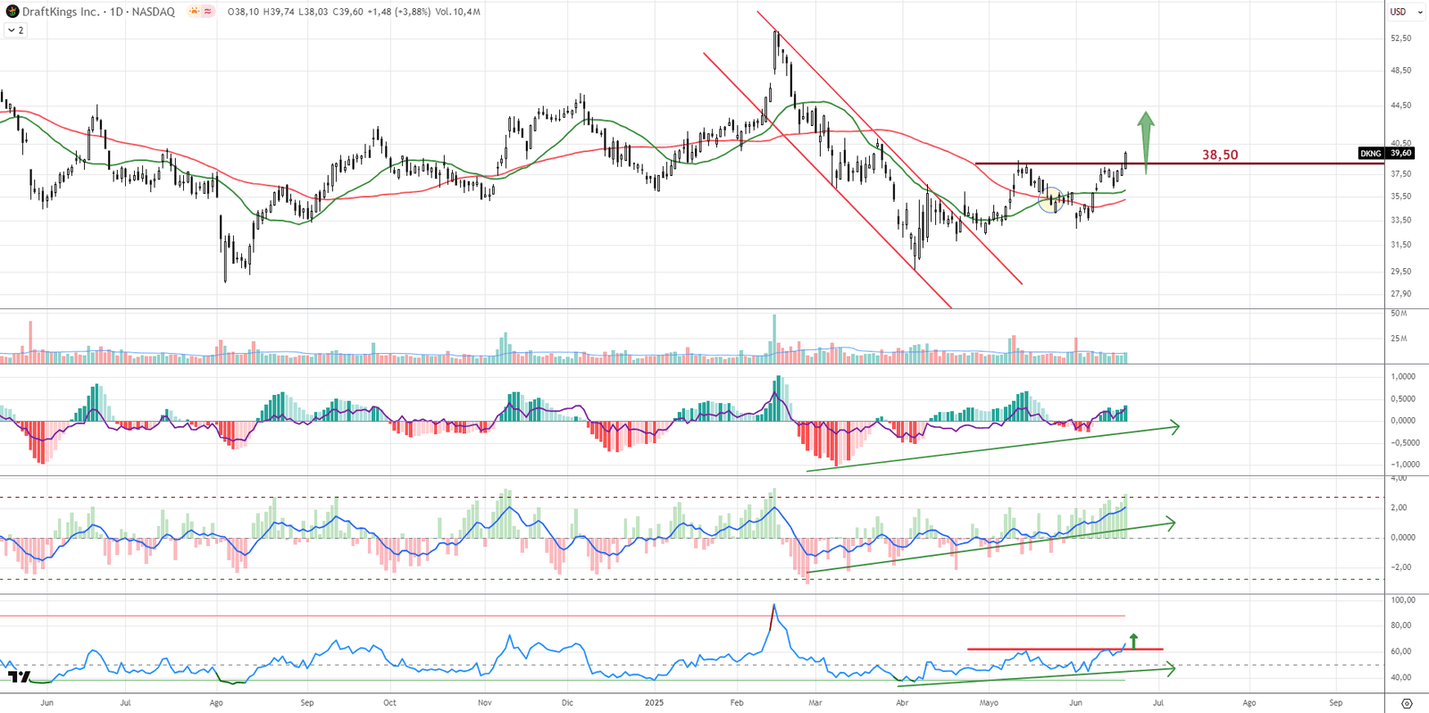Click the 44,50 price axis label
1429x713 pixels.
[1400, 105]
